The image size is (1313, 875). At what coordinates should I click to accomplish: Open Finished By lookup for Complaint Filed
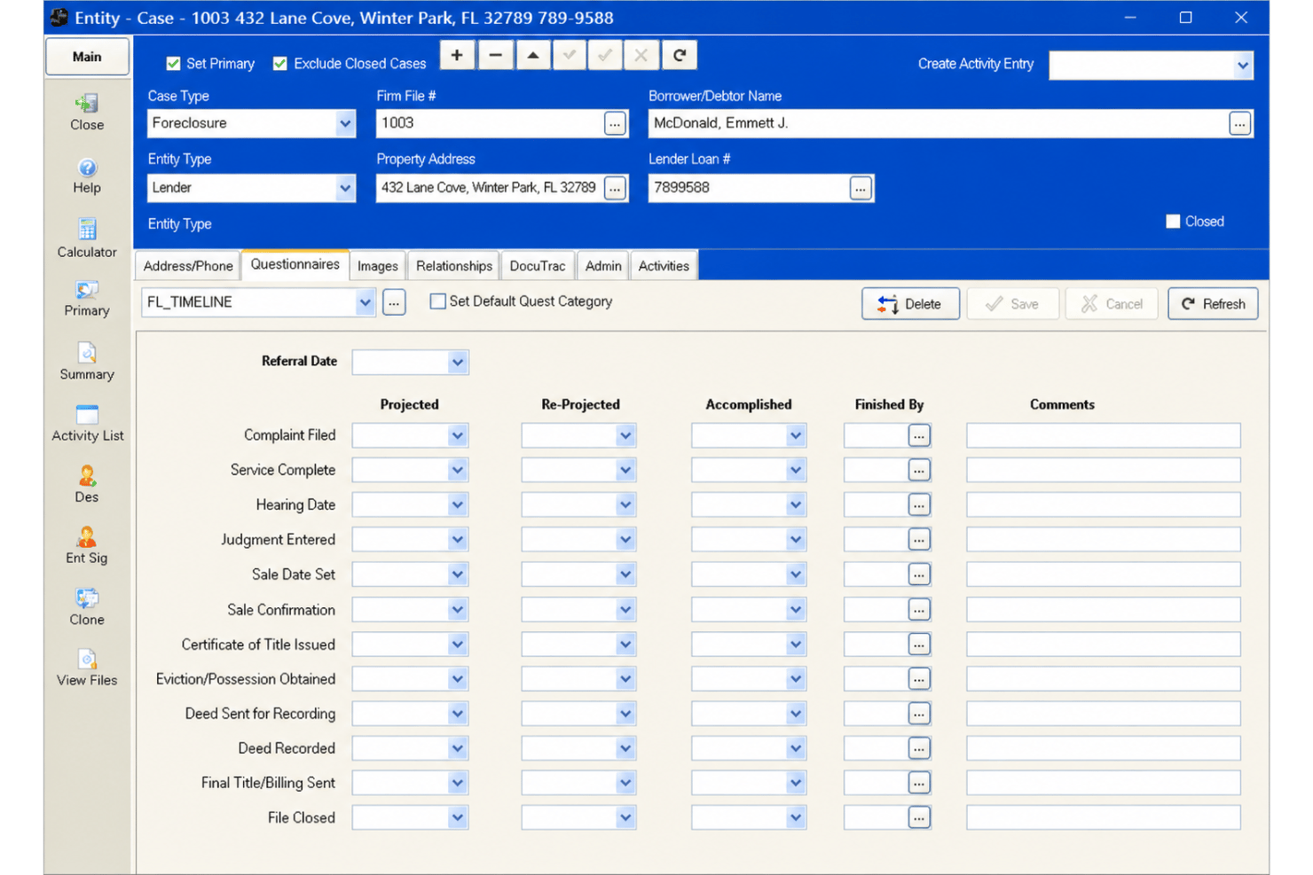tap(919, 435)
